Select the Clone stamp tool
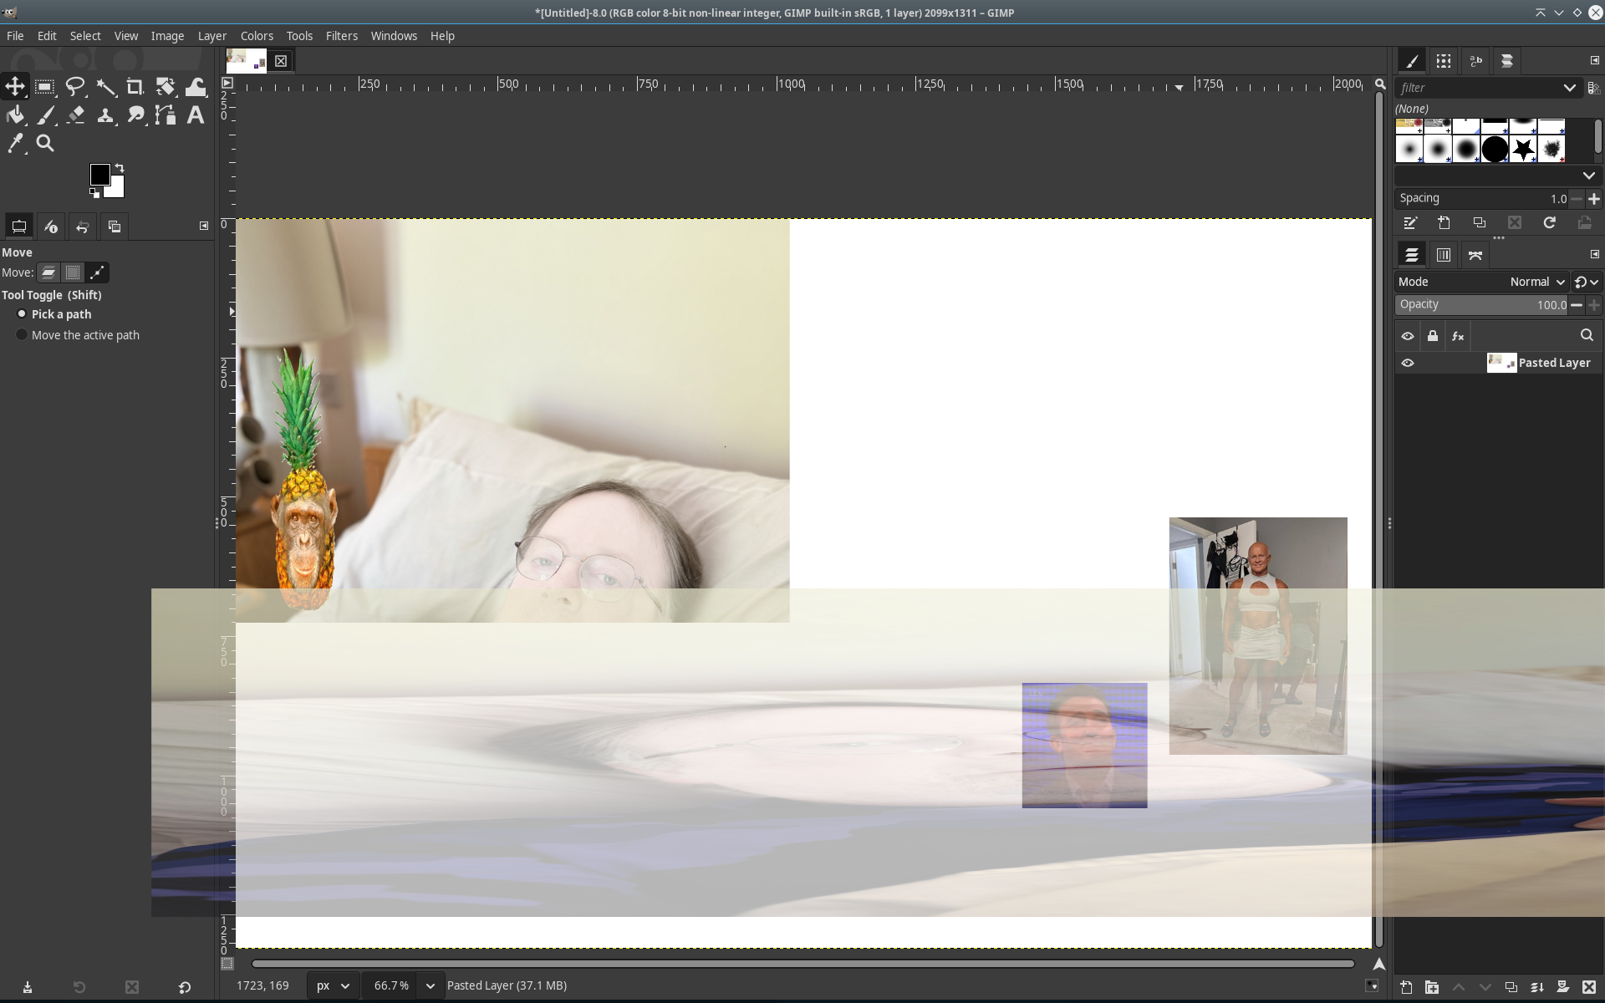1605x1003 pixels. [105, 115]
